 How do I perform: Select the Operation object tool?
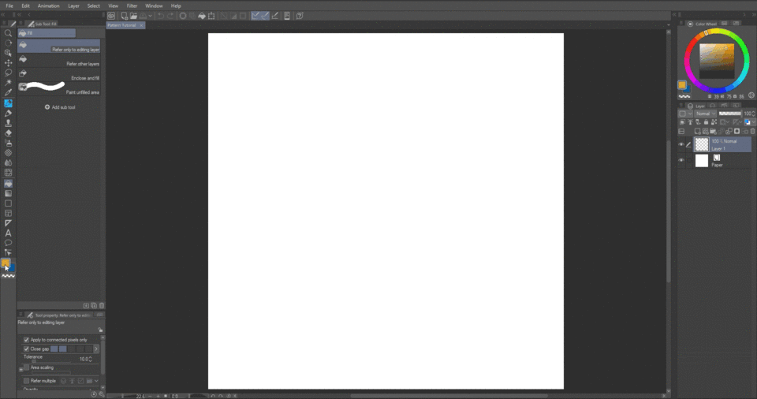click(x=8, y=53)
